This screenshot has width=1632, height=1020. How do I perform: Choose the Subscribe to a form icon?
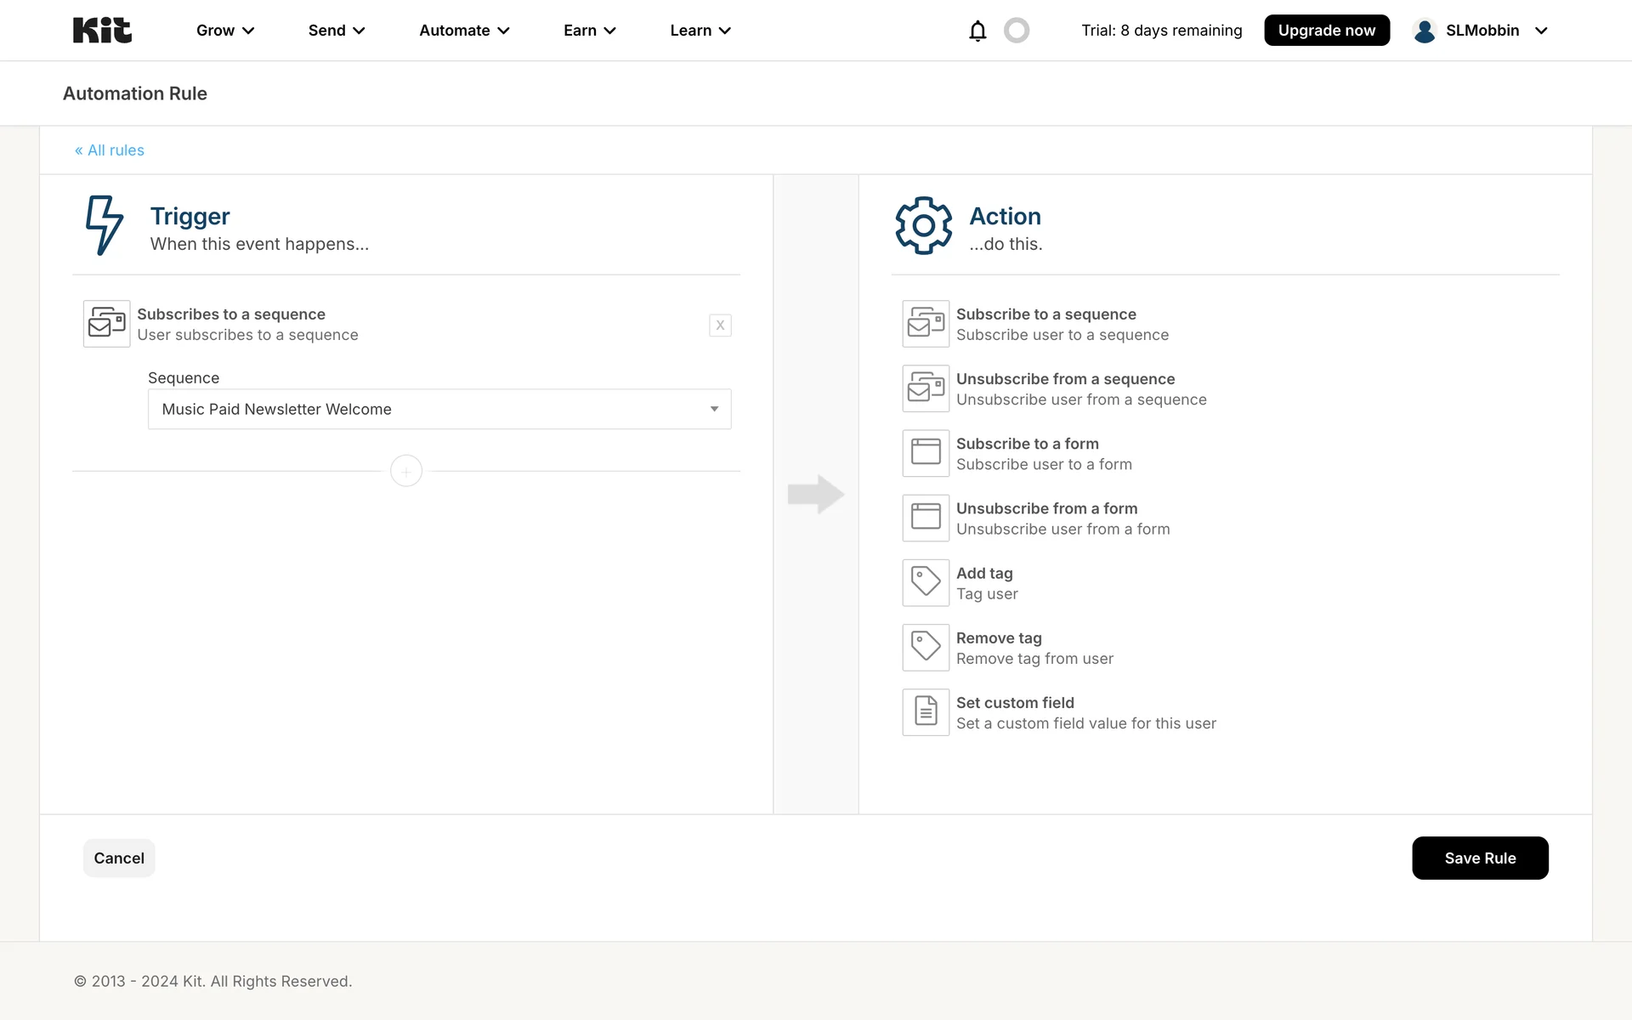coord(926,453)
